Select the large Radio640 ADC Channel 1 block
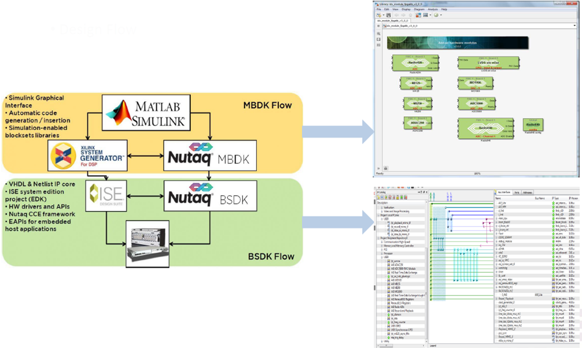This screenshot has height=348, width=582. tap(486, 129)
